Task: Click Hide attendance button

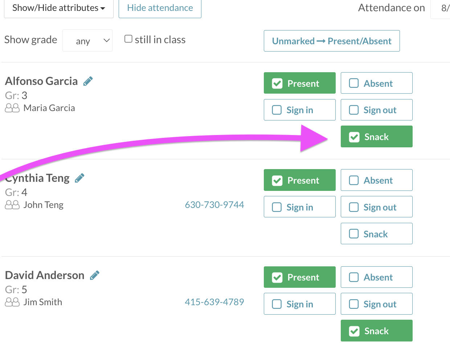Action: pos(160,8)
